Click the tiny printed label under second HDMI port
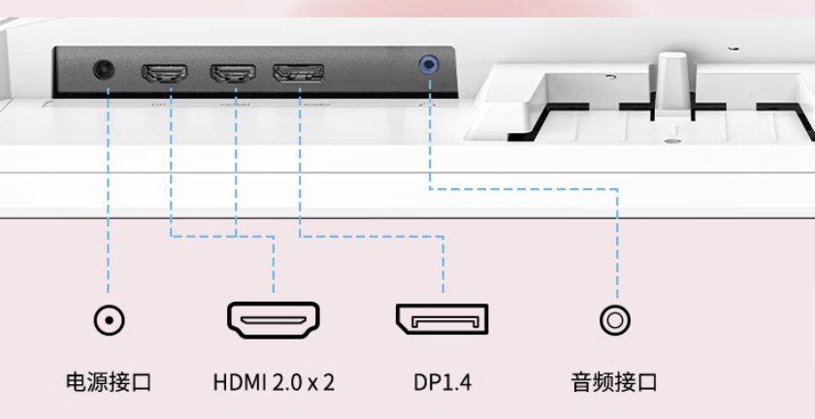The image size is (815, 419). pyautogui.click(x=235, y=105)
